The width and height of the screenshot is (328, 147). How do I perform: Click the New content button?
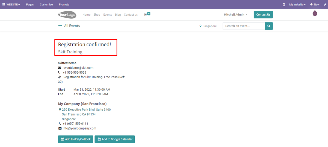315,5
